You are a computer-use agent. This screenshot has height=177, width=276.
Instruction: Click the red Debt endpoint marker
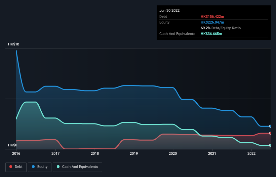tap(270, 133)
